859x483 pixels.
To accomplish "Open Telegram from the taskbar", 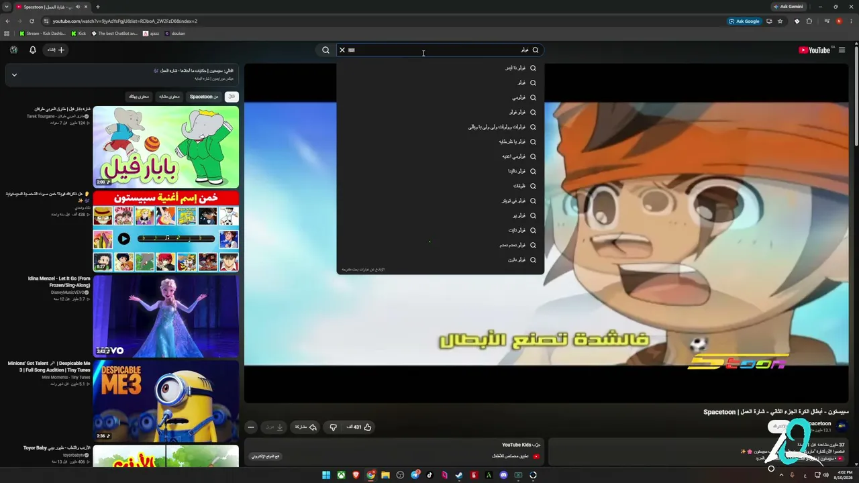I will pos(415,475).
